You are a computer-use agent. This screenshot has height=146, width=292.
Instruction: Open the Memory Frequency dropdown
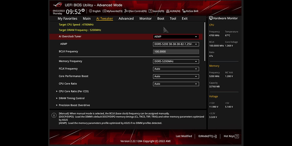coord(176,61)
